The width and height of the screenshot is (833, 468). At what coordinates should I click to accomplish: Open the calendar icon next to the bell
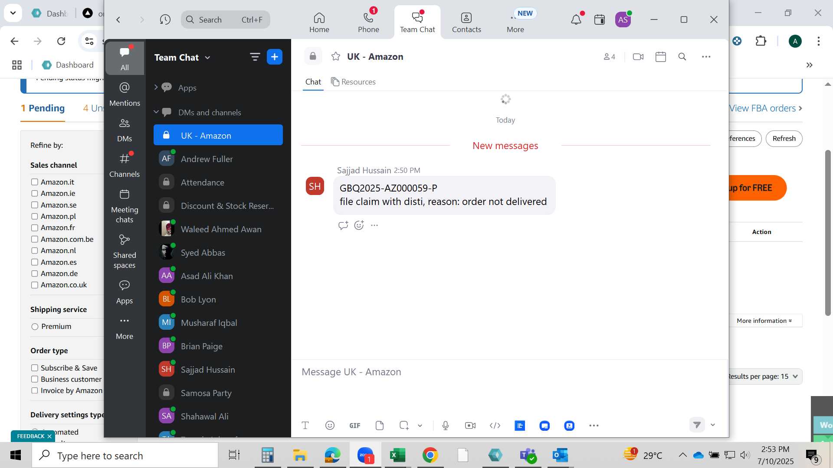click(600, 19)
